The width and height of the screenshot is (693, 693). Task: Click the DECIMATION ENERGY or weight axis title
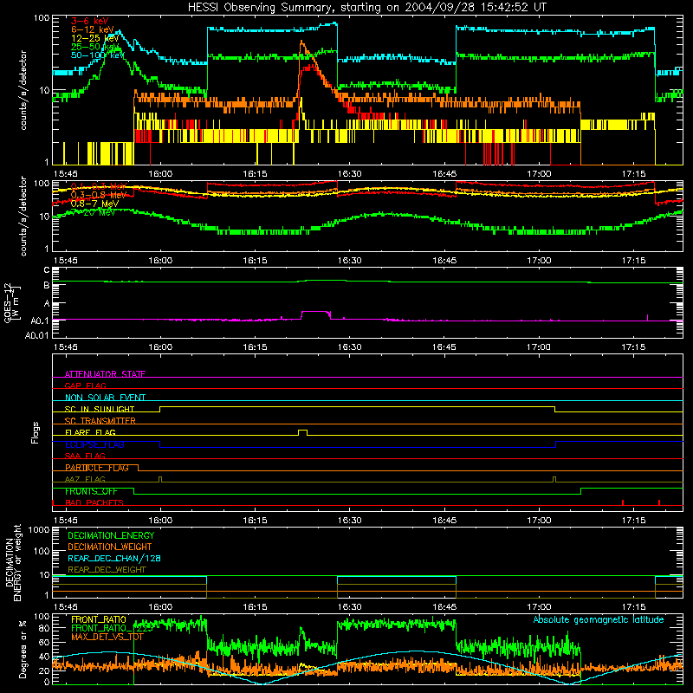(x=13, y=562)
